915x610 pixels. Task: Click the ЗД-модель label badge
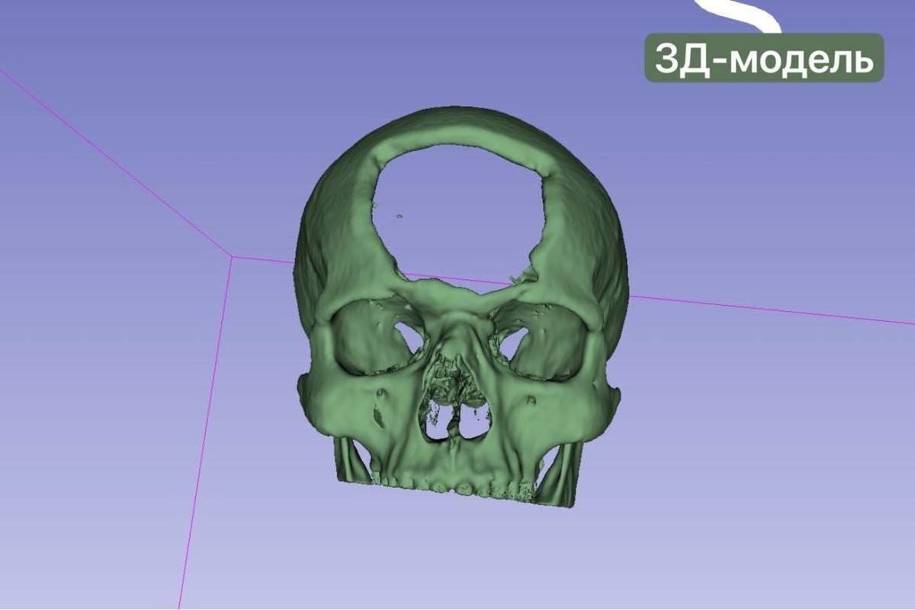pos(762,55)
